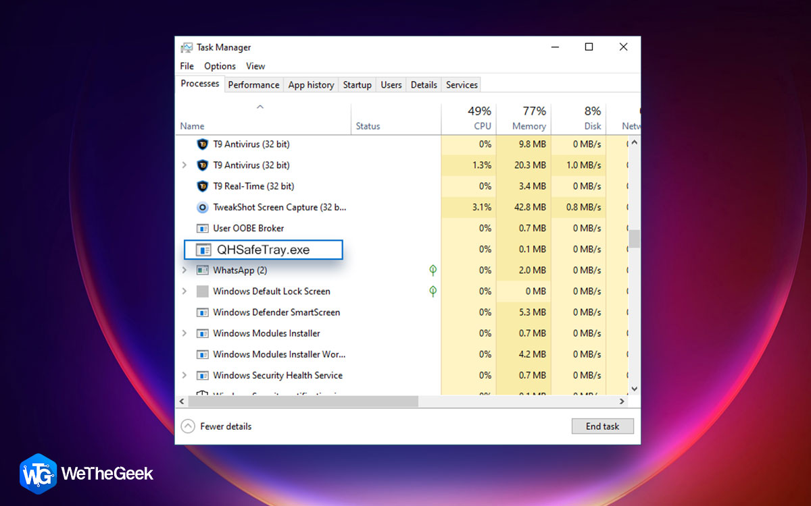Image resolution: width=811 pixels, height=506 pixels.
Task: Expand the Windows Default Lock Screen group
Action: [x=185, y=291]
